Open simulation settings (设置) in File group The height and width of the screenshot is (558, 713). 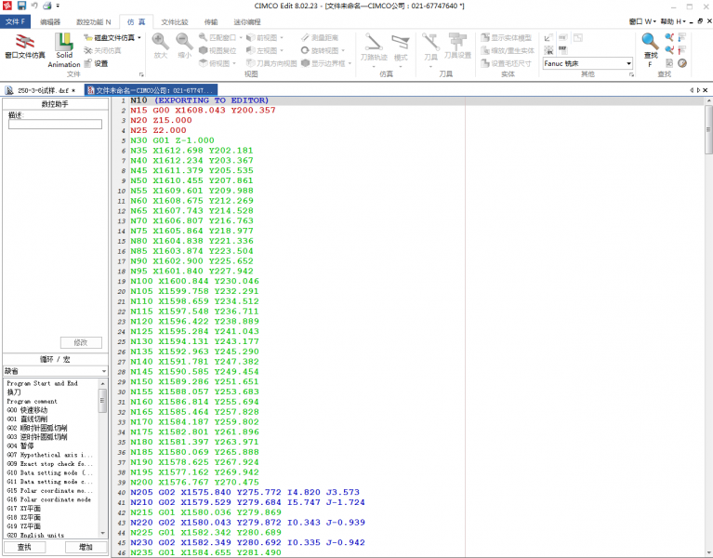point(97,63)
